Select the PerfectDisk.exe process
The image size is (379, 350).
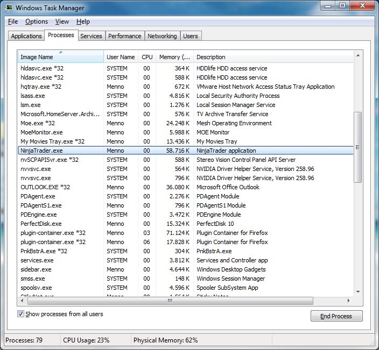186,224
